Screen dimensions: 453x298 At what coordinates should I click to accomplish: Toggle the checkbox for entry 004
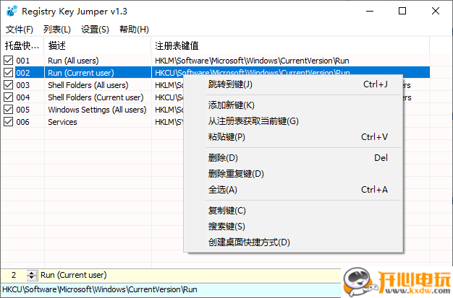click(x=9, y=97)
